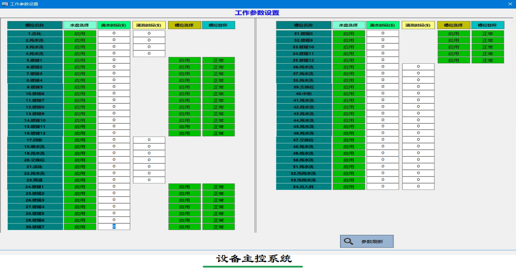Toggle 启用 water tray for 23.预浸
This screenshot has width=516, height=269.
81,179
